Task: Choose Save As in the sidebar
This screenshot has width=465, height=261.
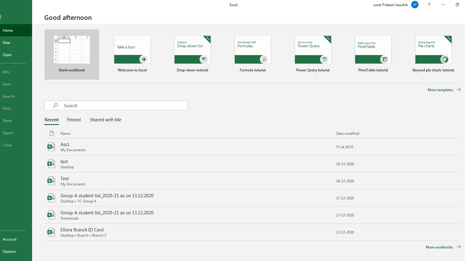Action: click(16, 96)
